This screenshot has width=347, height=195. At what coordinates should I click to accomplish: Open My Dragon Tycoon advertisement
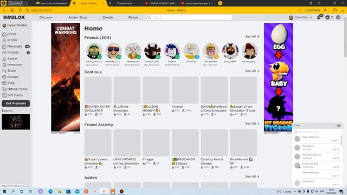tap(278, 77)
